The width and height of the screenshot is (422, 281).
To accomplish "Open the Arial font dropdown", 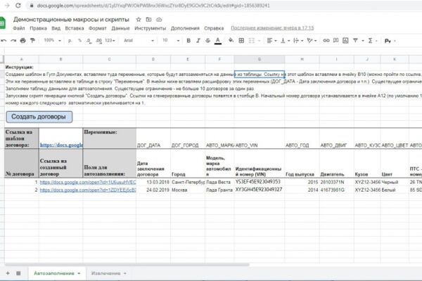I will coord(139,41).
